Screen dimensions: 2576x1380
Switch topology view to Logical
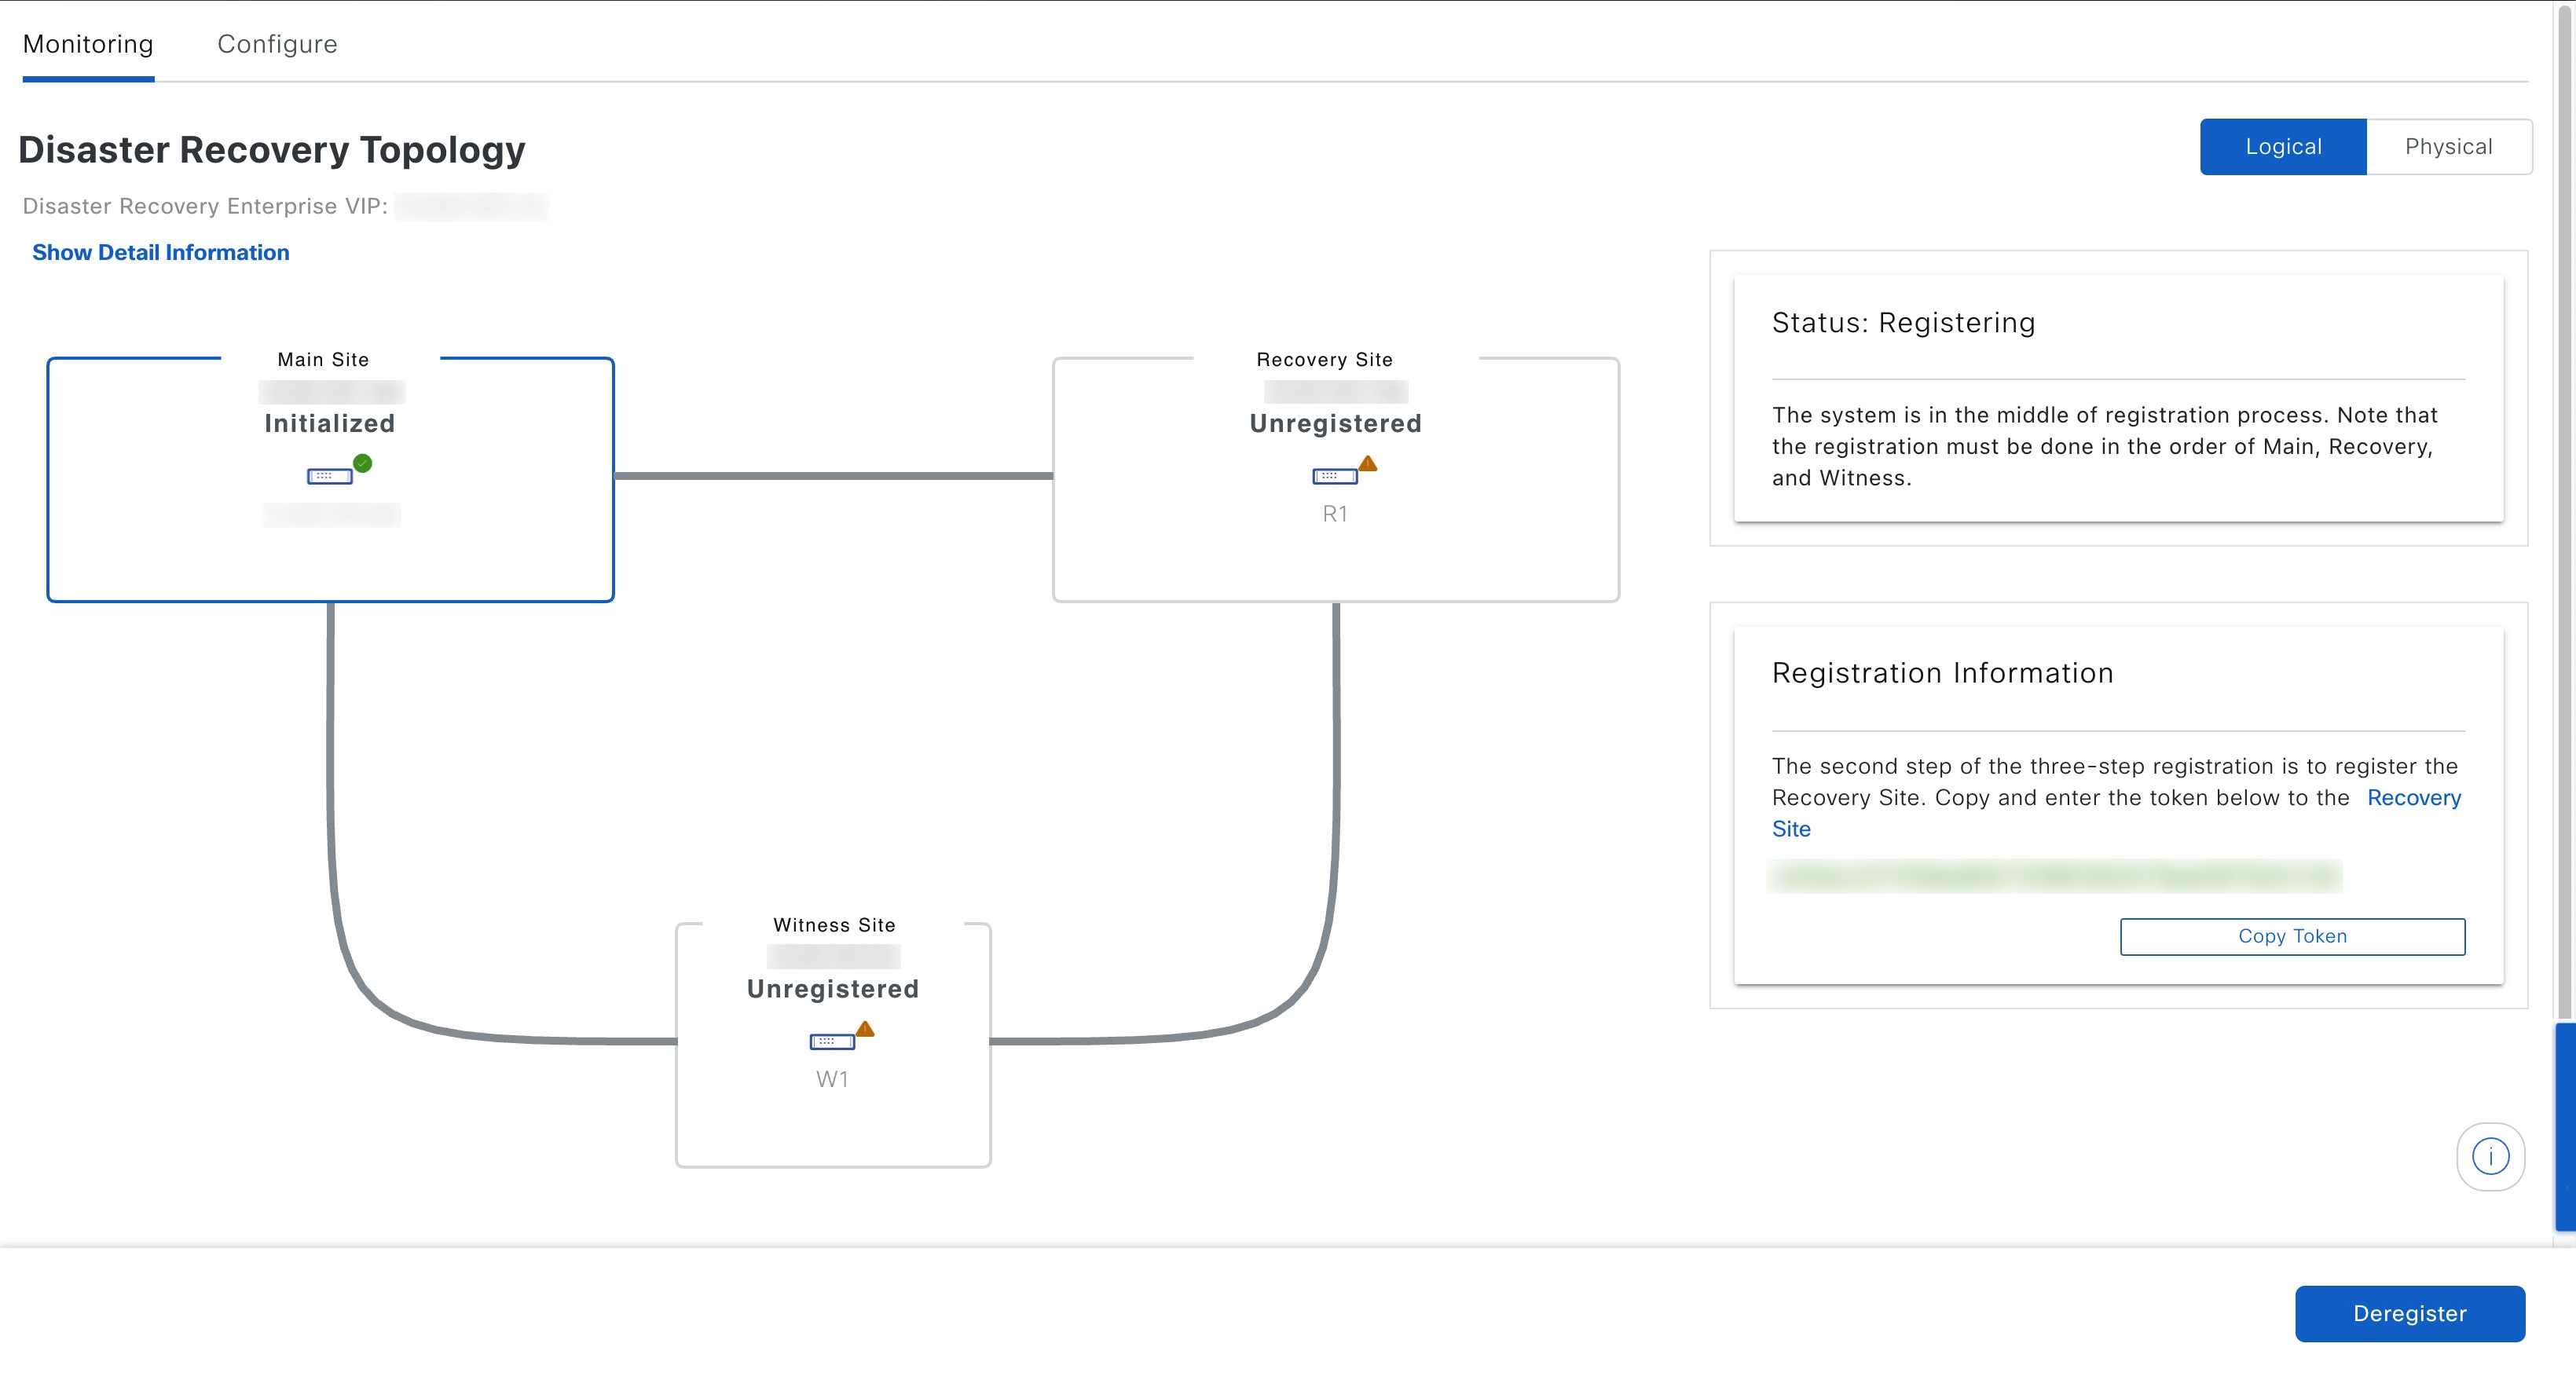tap(2283, 147)
